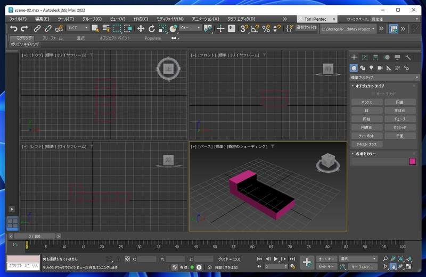Activate the Select and Rotate tool
Screen dimensions: 426x277
tap(151, 29)
